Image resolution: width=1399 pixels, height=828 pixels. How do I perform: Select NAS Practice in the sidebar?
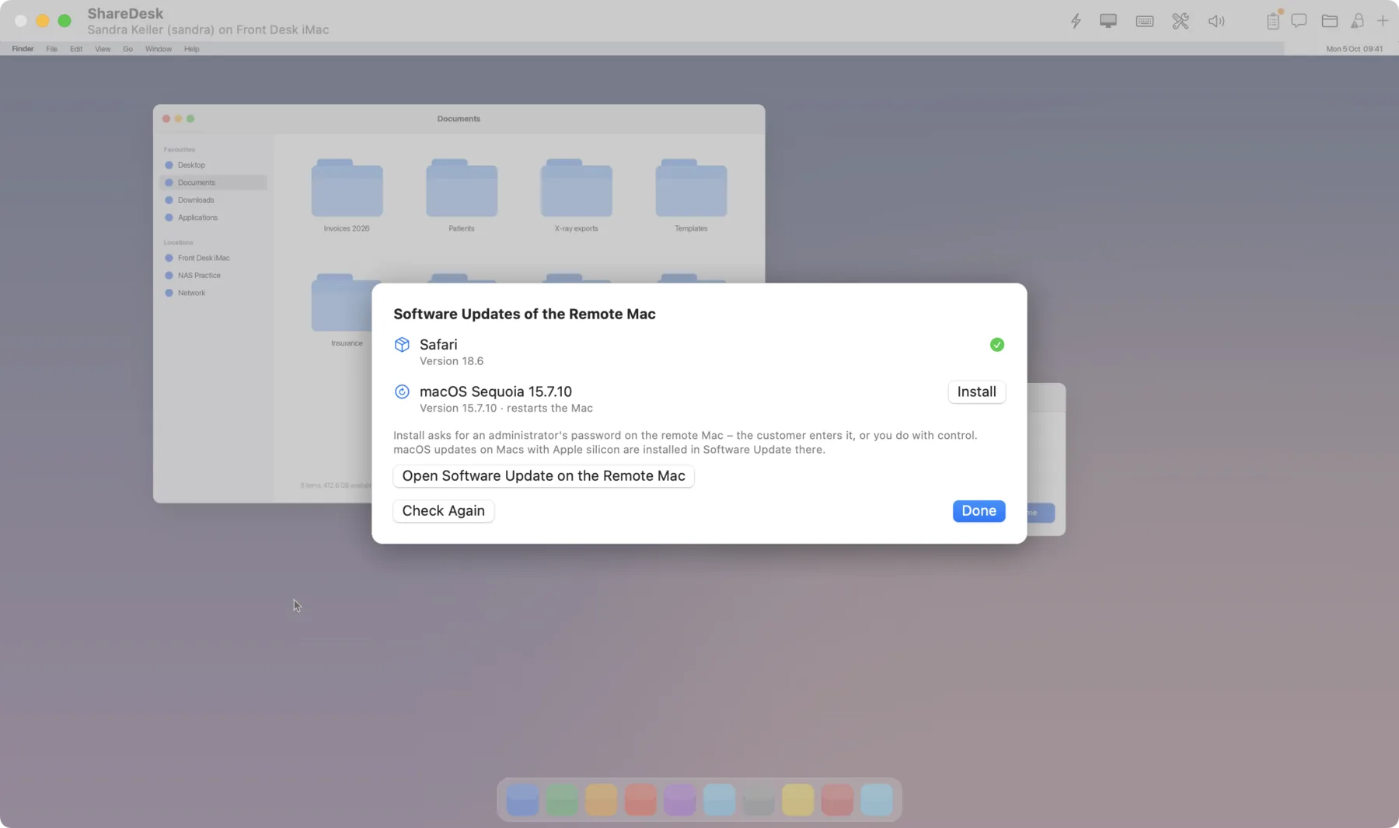(213, 276)
